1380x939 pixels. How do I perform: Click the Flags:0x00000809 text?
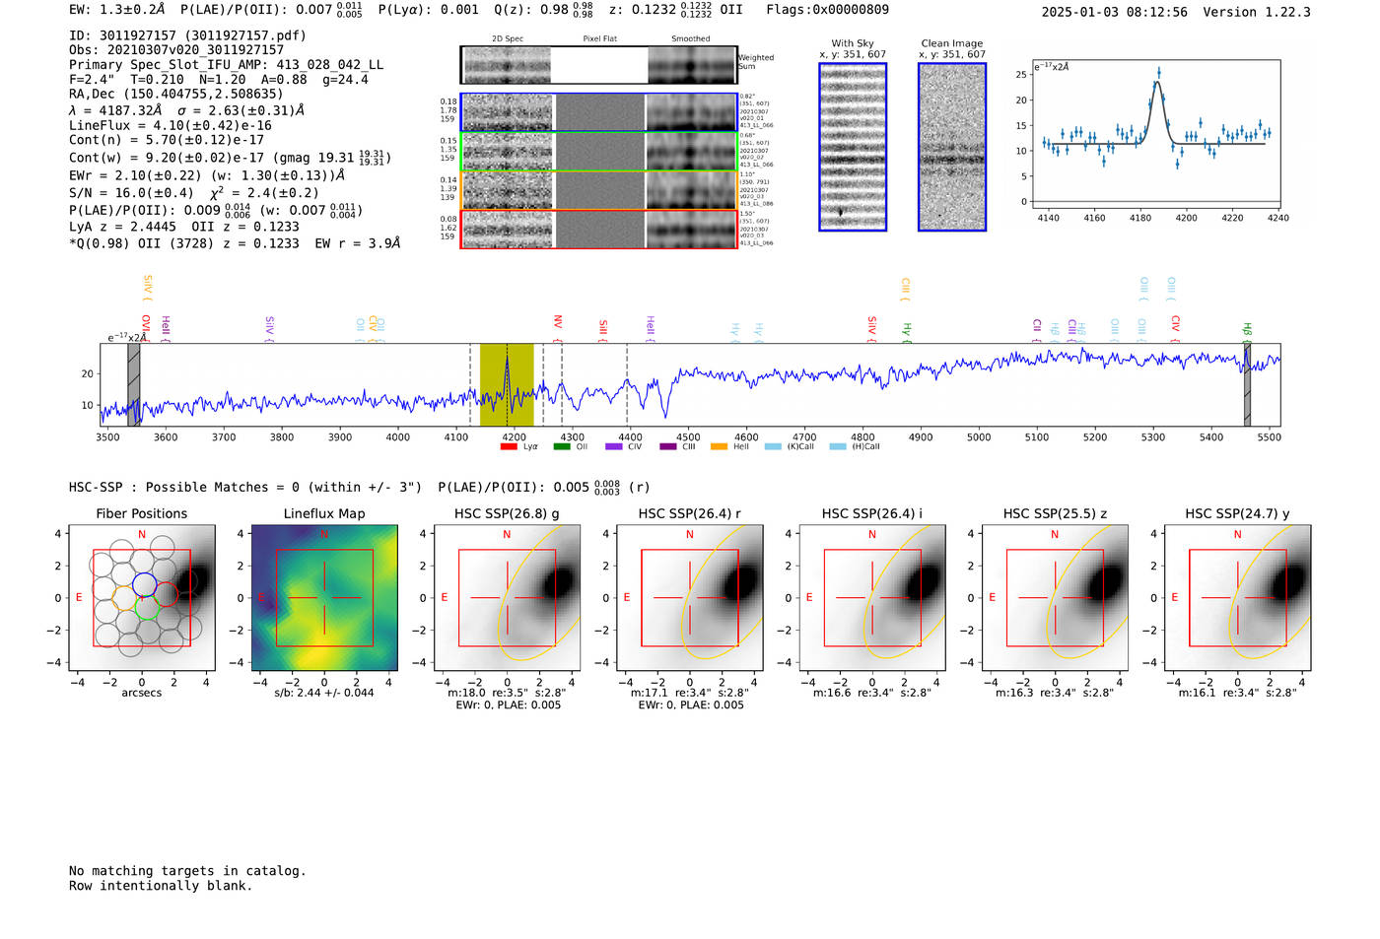click(x=827, y=10)
